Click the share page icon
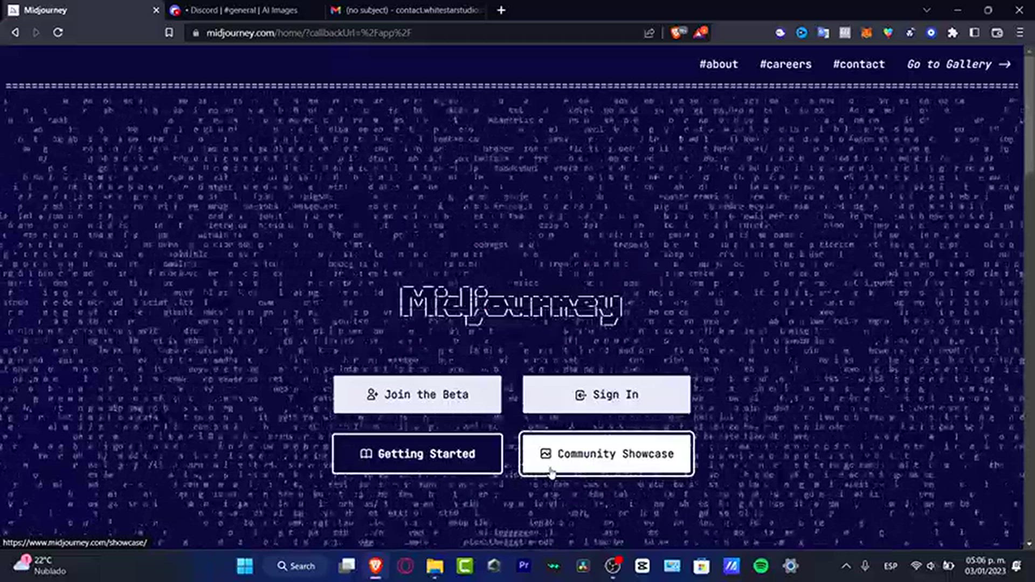This screenshot has width=1035, height=582. (649, 33)
